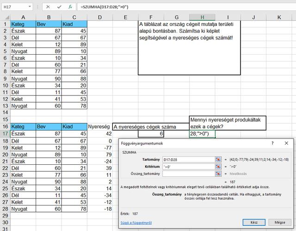Click cell D17 with value 42

[100, 134]
